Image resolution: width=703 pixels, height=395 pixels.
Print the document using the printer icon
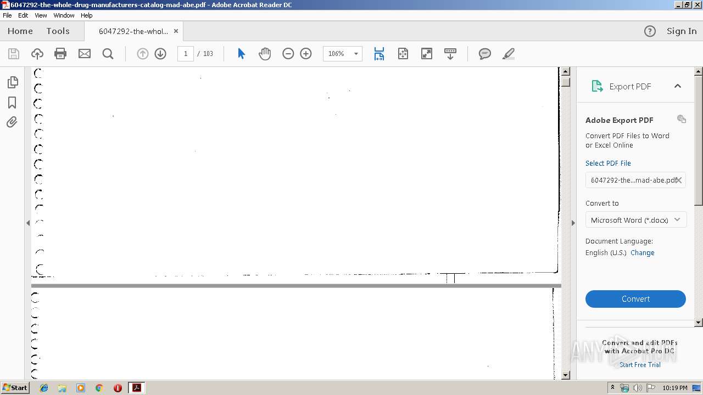60,54
